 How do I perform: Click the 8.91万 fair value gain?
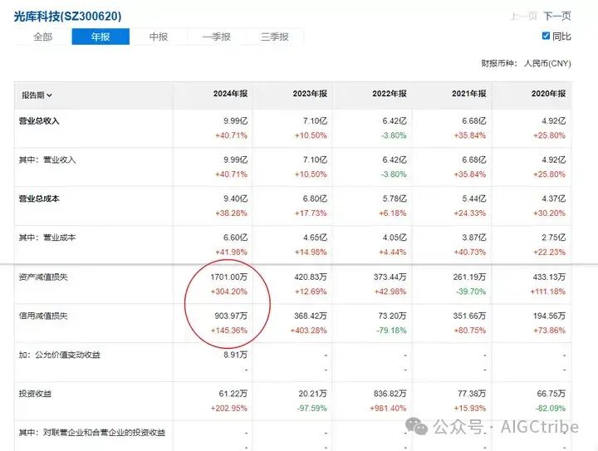235,355
